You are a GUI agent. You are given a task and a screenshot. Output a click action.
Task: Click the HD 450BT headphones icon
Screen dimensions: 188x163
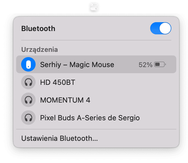[28, 82]
